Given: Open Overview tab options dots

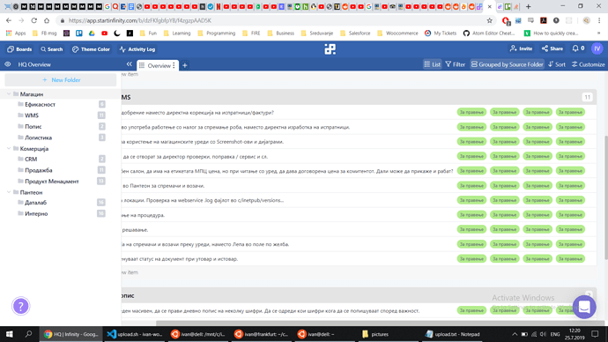Looking at the screenshot, I should 174,65.
